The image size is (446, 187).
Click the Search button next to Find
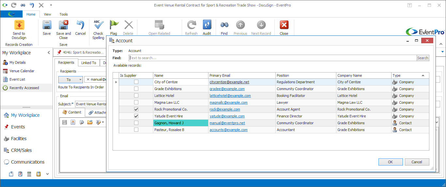point(423,58)
